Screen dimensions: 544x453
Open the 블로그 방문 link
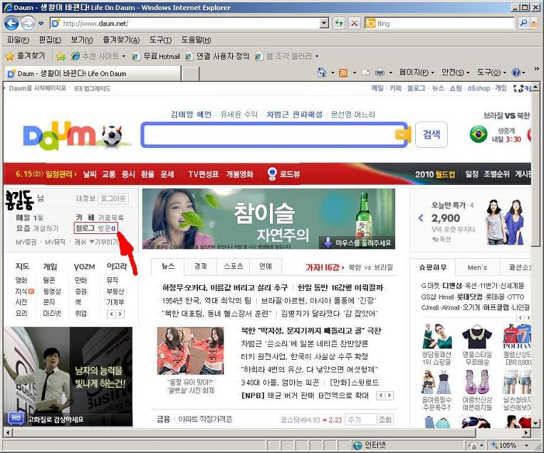click(95, 228)
